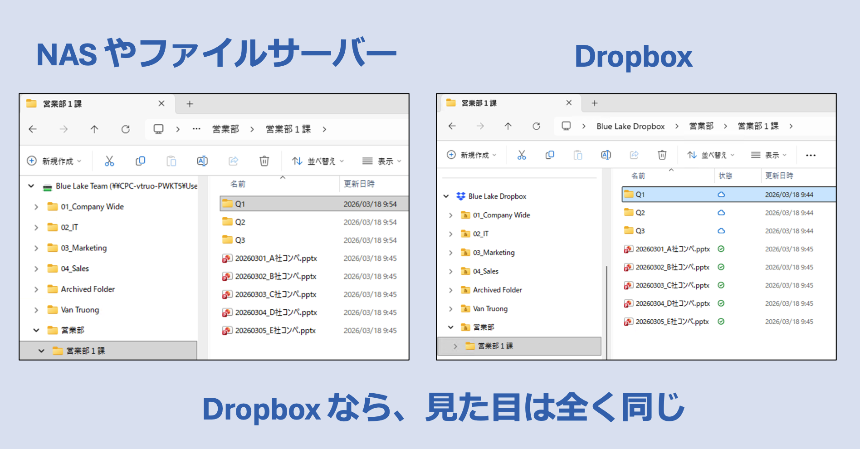860x449 pixels.
Task: Select the Copy icon in the Dropbox window
Action: (550, 155)
